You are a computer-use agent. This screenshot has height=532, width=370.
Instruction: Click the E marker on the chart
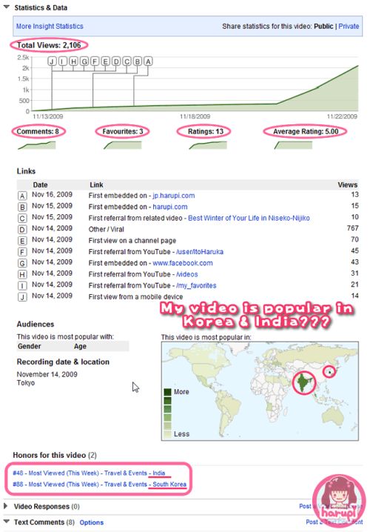[x=105, y=61]
